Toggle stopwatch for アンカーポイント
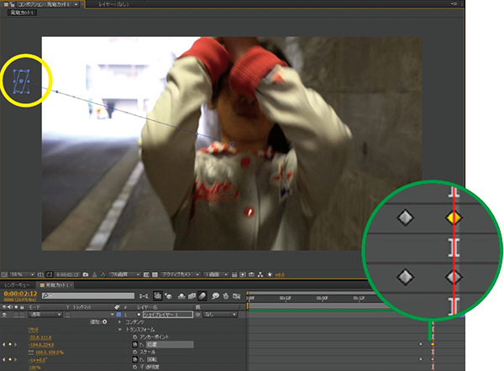Viewport: 504px width, 371px height. 135,337
